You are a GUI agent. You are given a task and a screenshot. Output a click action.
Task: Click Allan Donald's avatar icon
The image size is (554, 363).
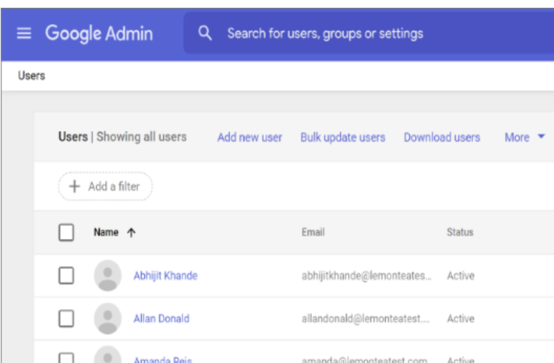[108, 319]
